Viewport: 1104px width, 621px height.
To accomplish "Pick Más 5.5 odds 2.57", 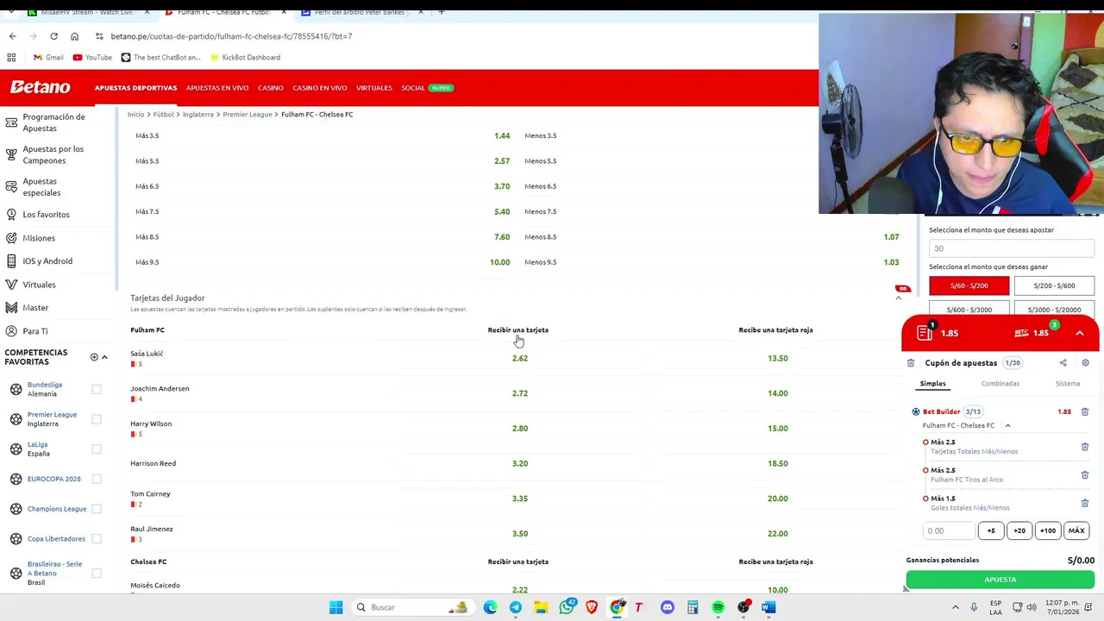I will [x=502, y=161].
